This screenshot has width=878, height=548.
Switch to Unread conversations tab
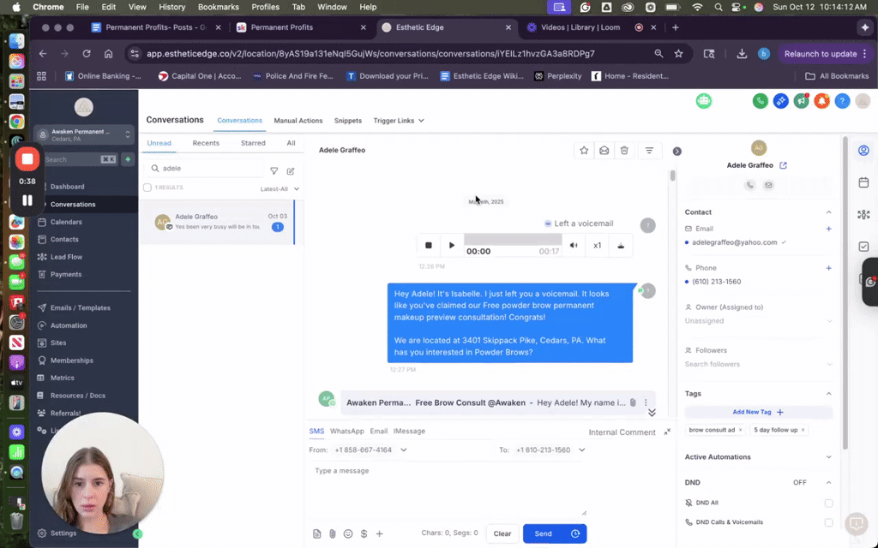coord(159,143)
